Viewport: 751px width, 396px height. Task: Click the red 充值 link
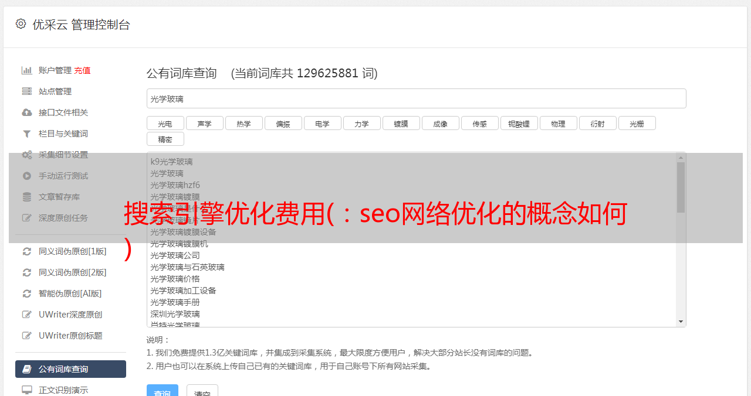pyautogui.click(x=82, y=70)
